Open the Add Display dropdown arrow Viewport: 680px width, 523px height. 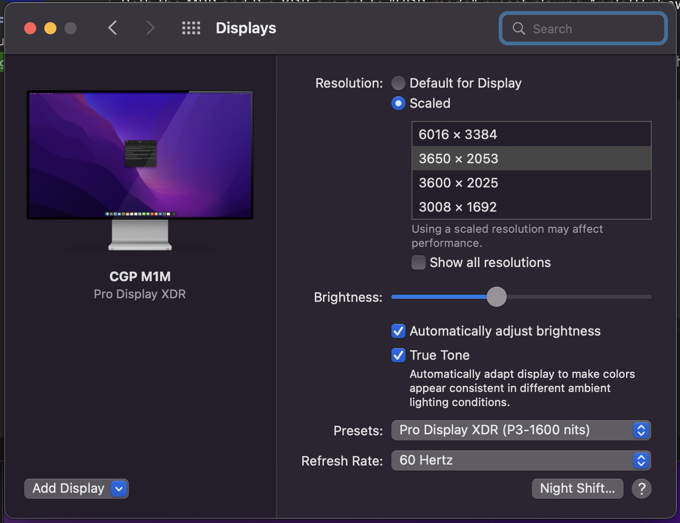coord(119,489)
